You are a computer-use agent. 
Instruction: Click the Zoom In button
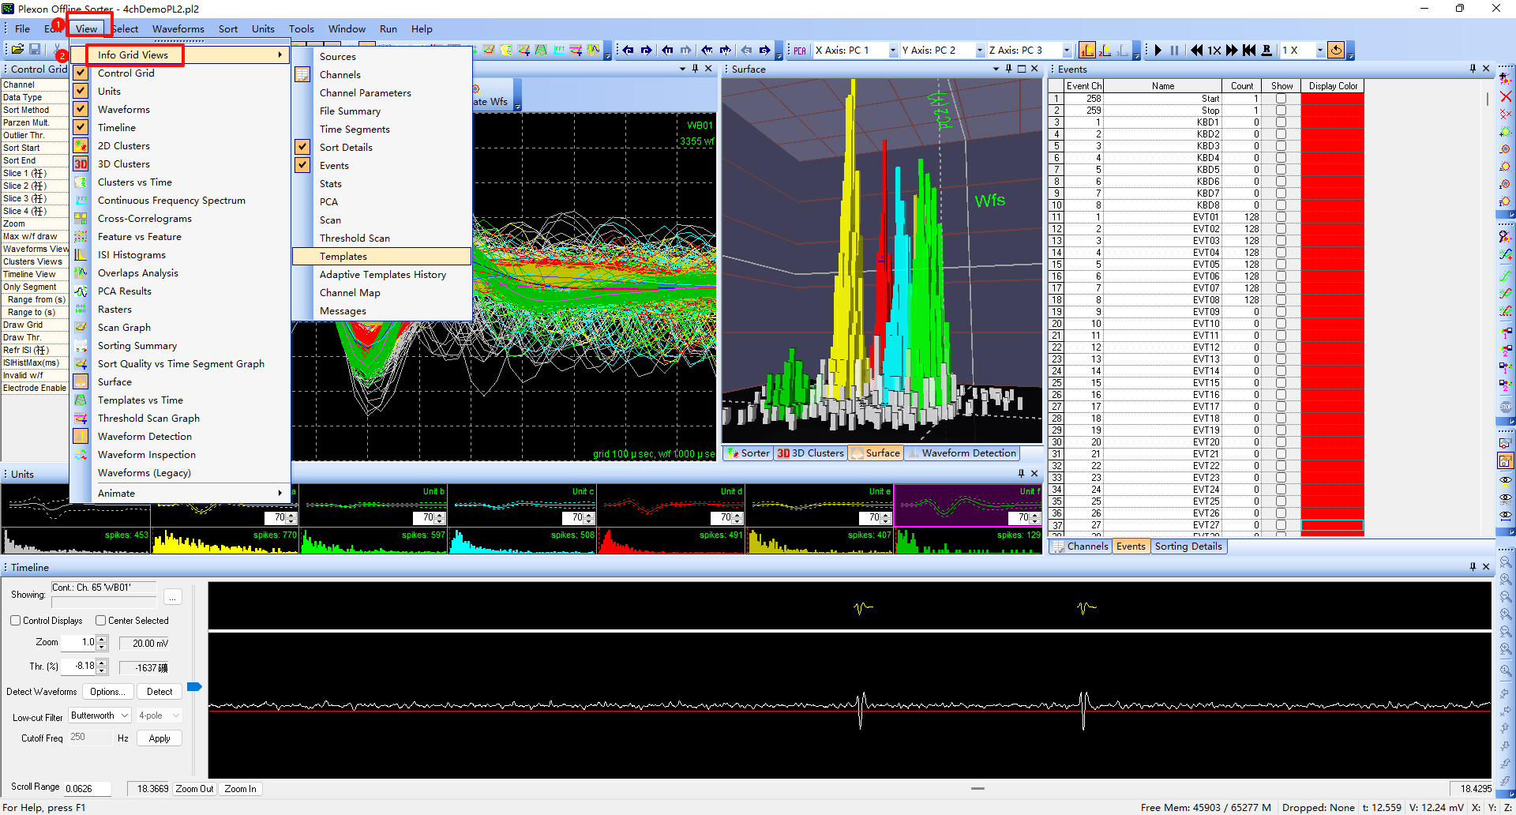pos(240,789)
